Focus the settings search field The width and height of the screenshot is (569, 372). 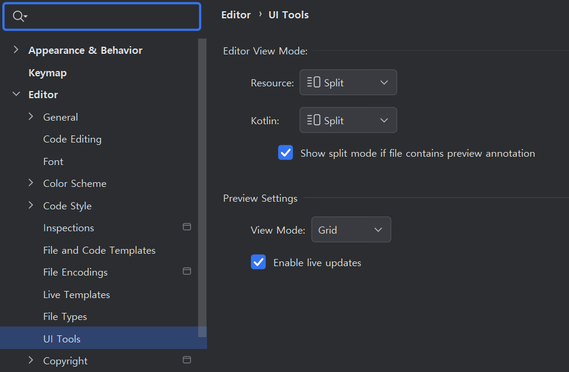(112, 17)
